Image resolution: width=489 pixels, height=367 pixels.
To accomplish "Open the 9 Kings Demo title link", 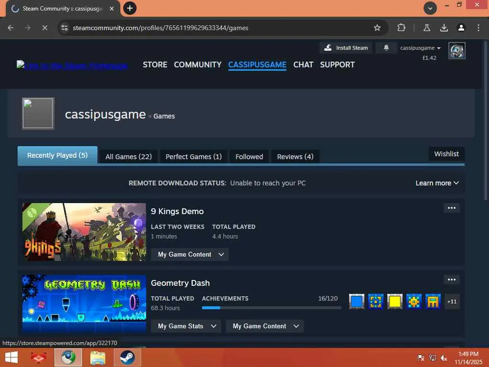I will click(177, 211).
